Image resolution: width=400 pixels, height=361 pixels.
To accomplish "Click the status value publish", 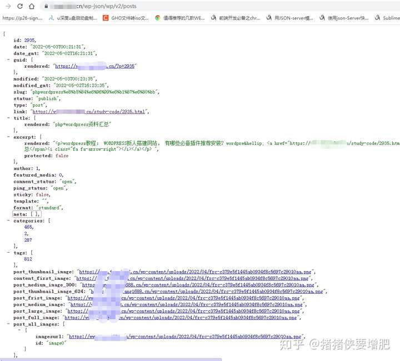I will click(47, 99).
